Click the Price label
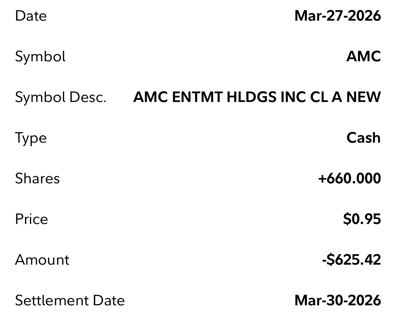The height and width of the screenshot is (317, 396). [31, 219]
